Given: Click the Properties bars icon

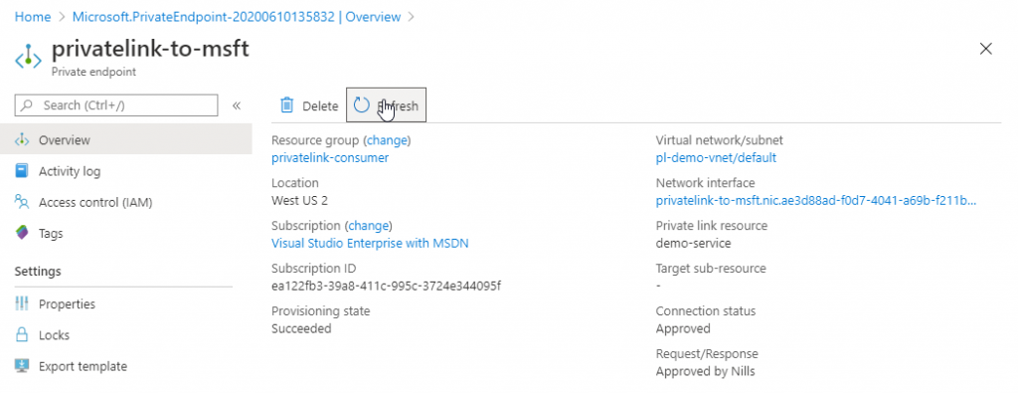Looking at the screenshot, I should tap(22, 304).
